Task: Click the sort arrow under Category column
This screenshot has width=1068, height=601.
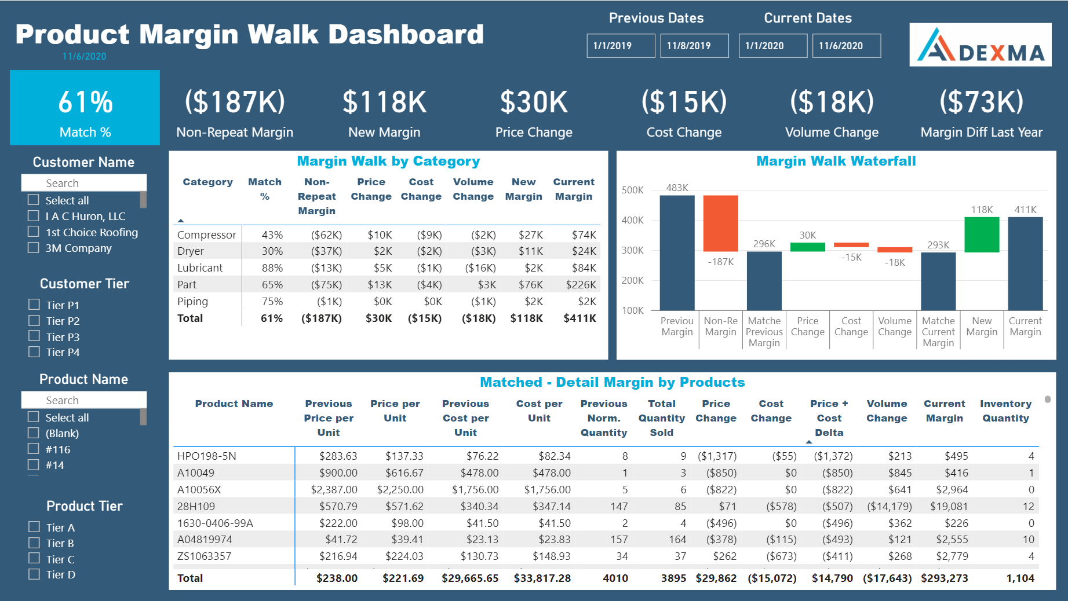Action: [x=181, y=220]
